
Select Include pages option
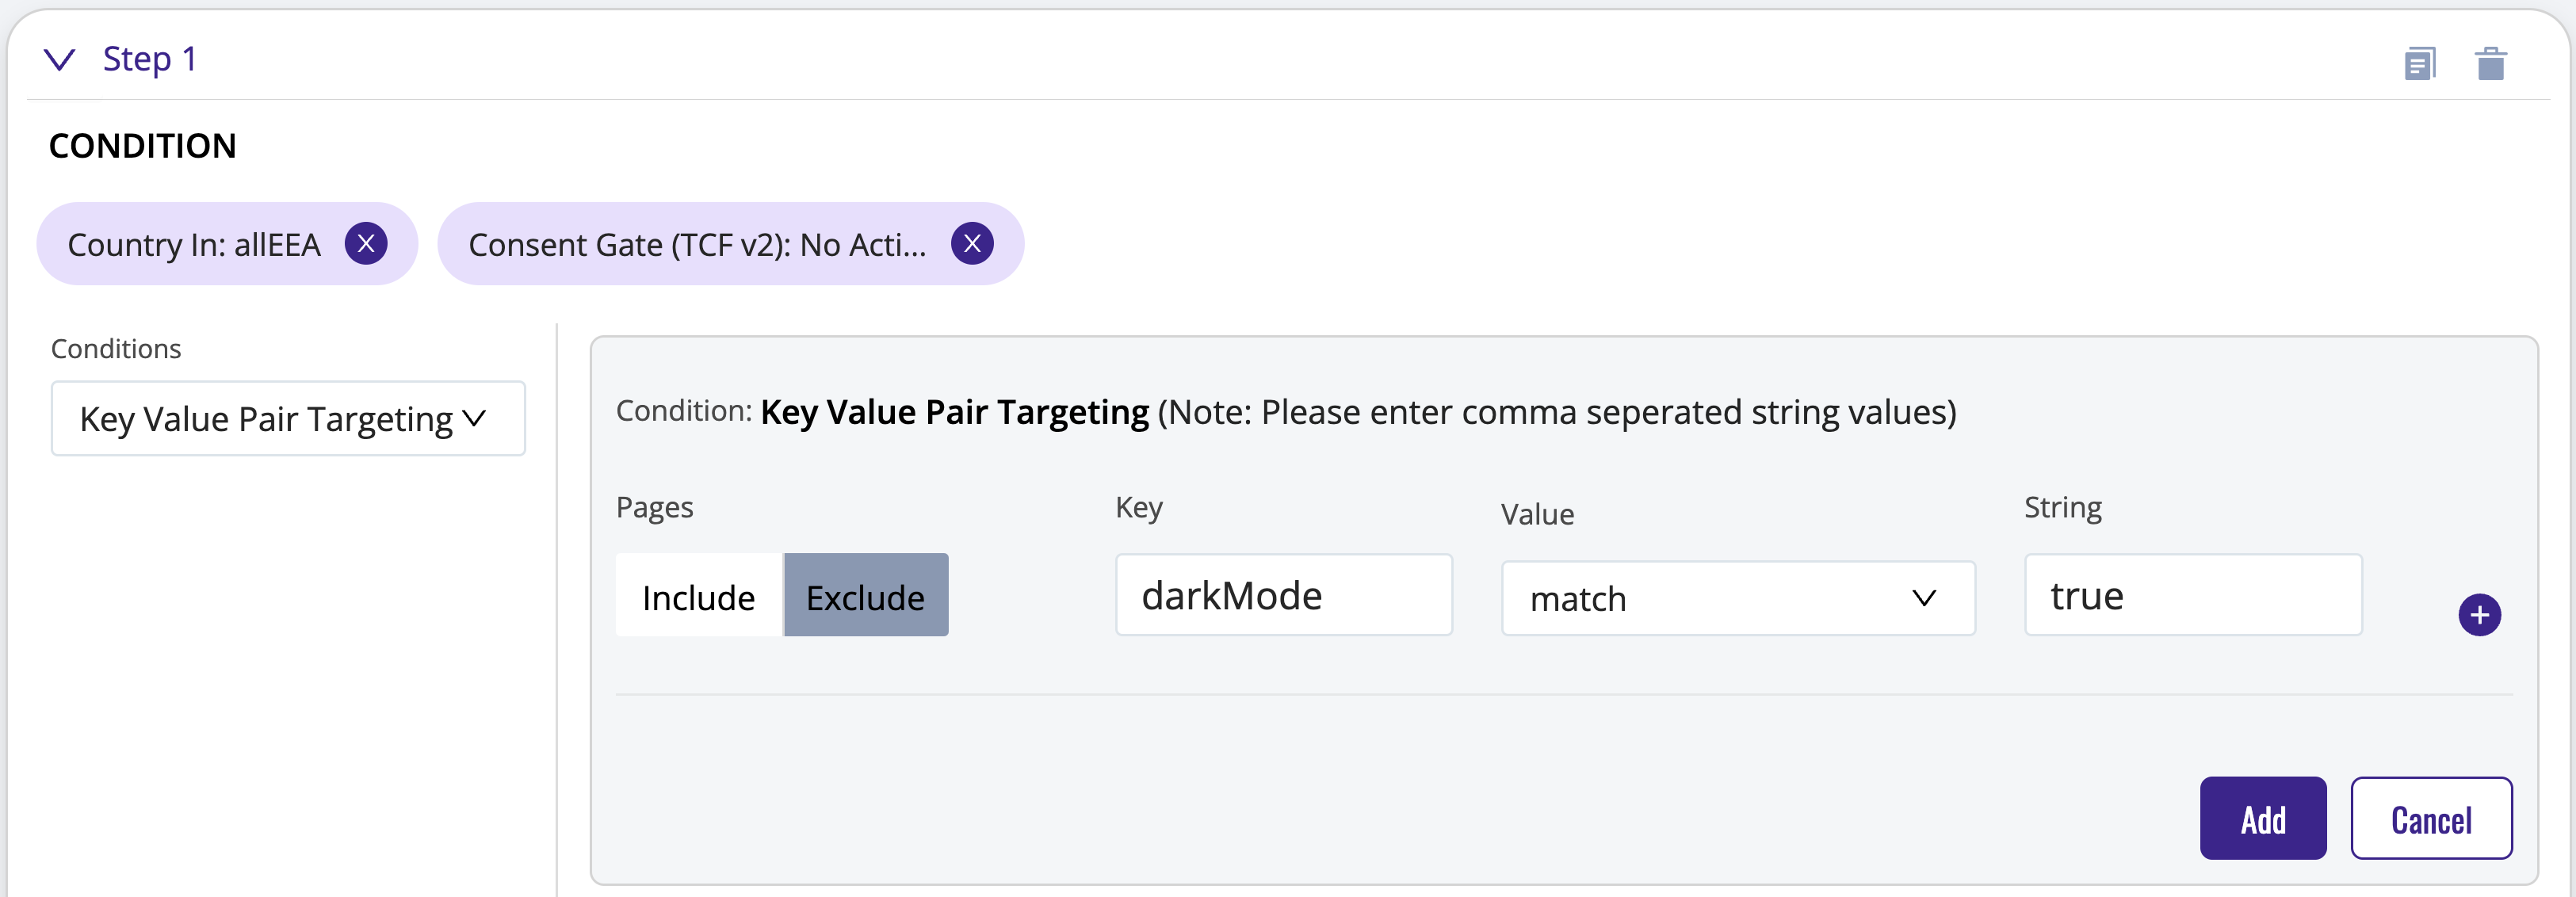click(699, 596)
